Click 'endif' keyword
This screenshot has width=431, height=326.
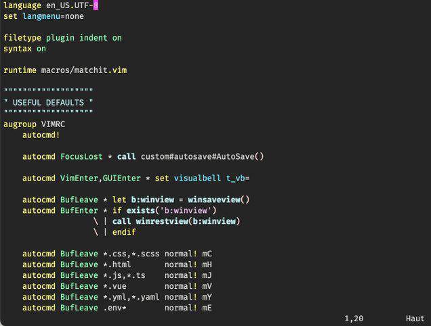point(124,232)
